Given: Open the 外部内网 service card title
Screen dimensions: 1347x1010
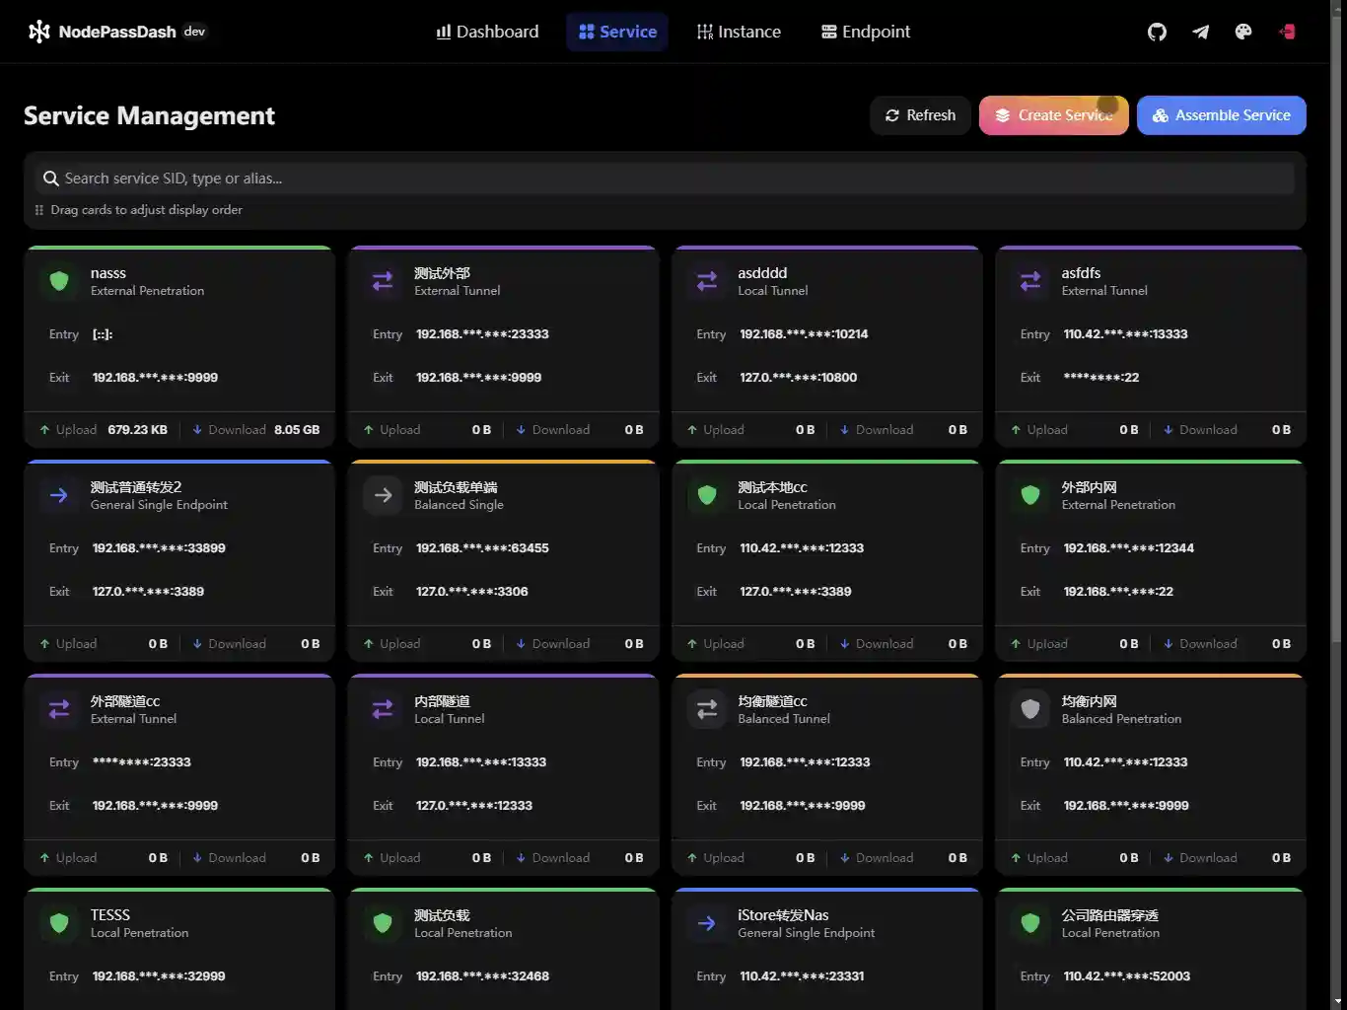Looking at the screenshot, I should click(x=1089, y=487).
